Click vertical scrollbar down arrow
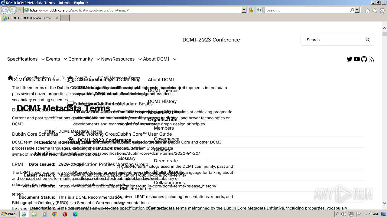The width and height of the screenshot is (387, 218). point(385,203)
